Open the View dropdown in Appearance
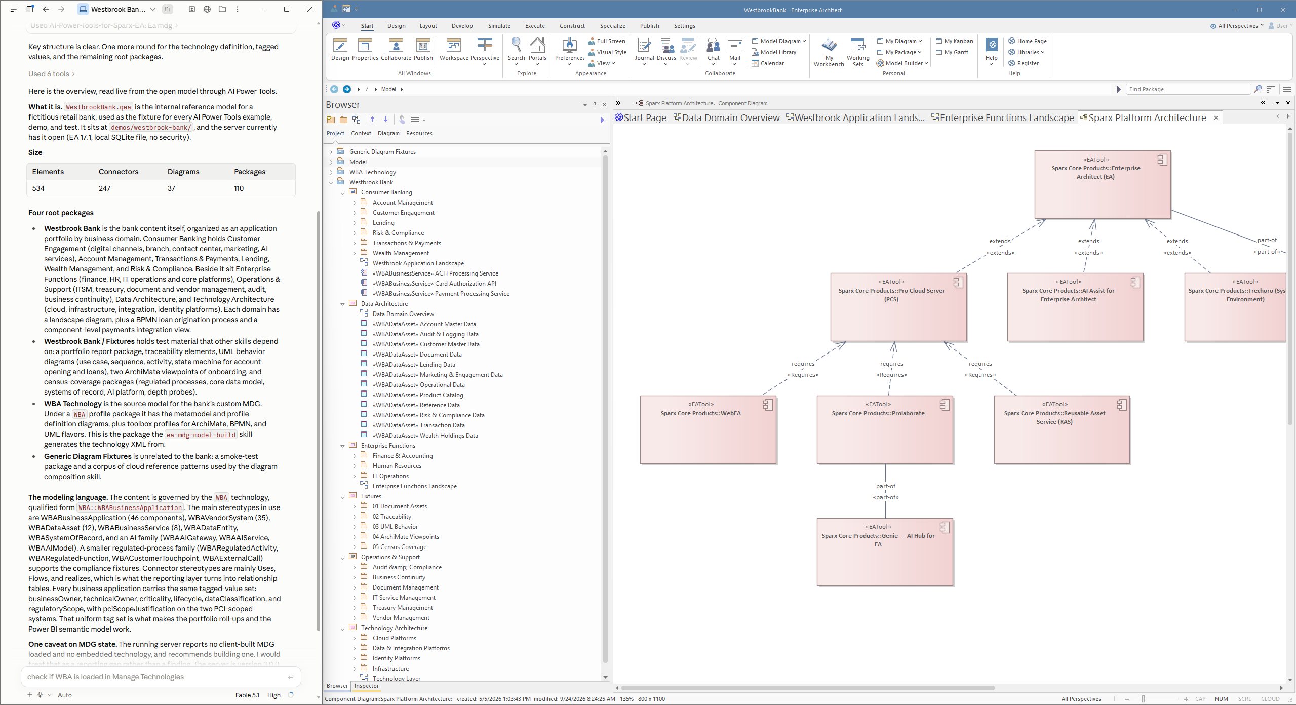This screenshot has width=1296, height=705. 601,63
